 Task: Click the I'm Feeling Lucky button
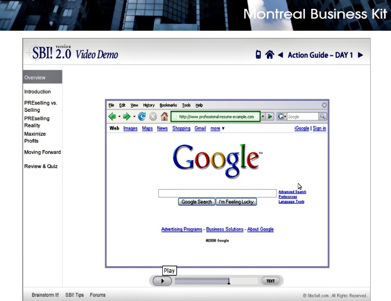pos(236,202)
